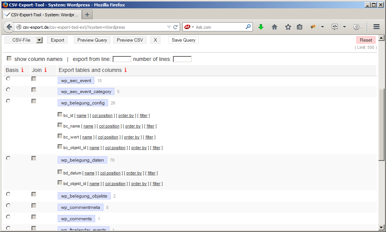
Task: Select wp_belegung_config as basis table
Action: pos(8,101)
